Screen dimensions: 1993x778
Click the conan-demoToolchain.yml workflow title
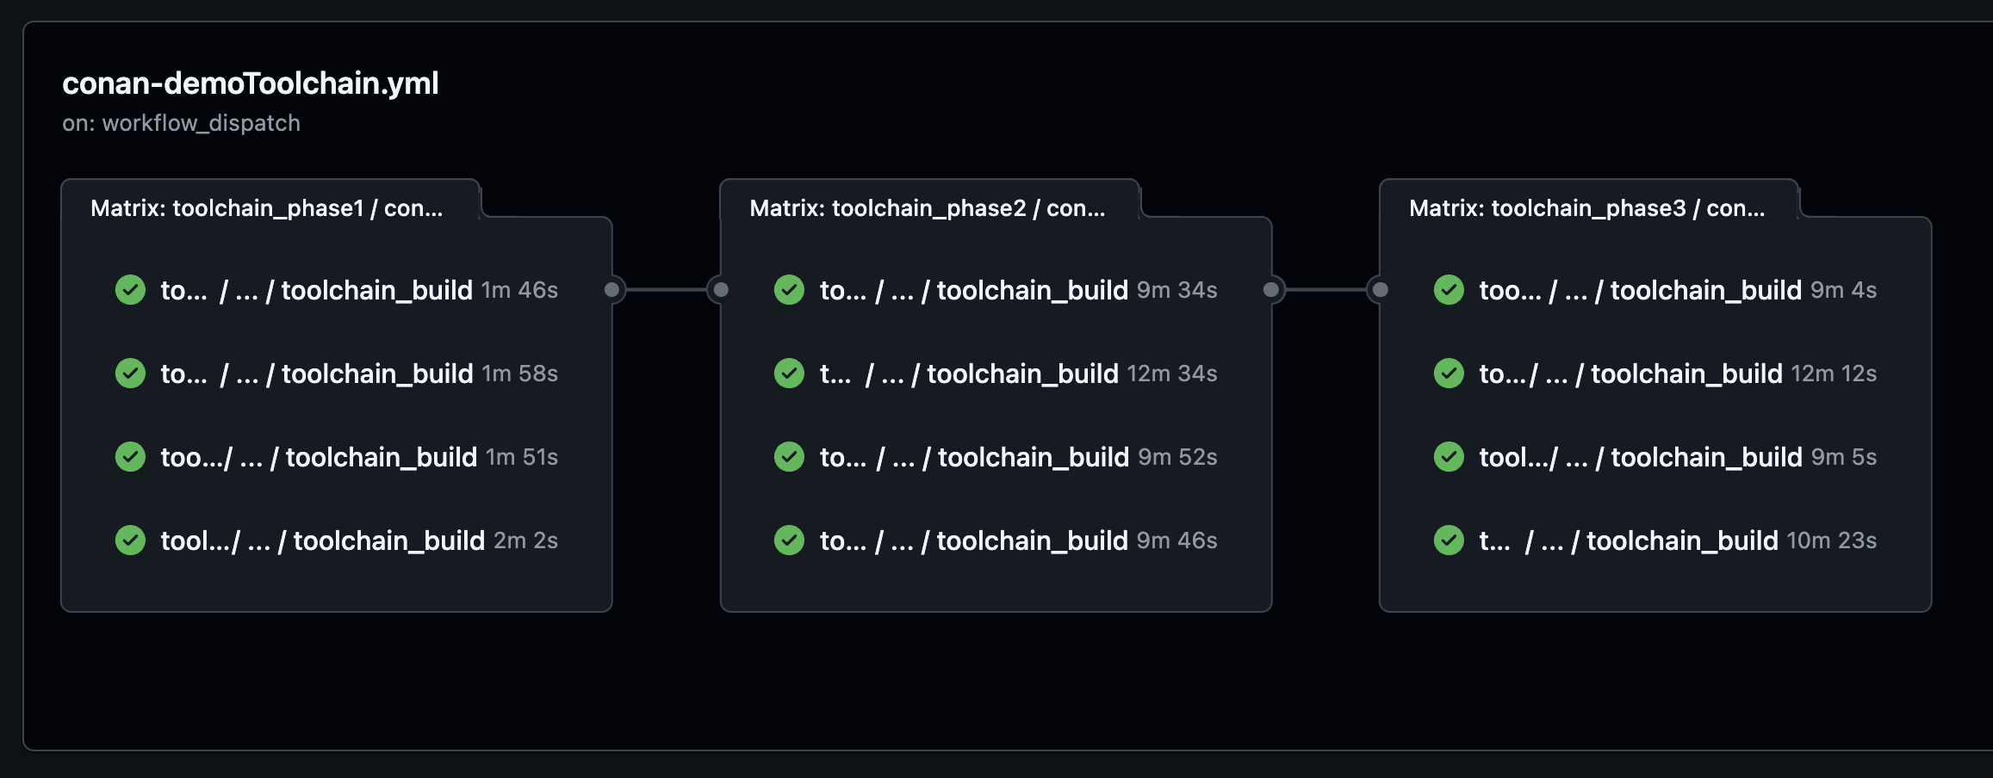pos(251,83)
